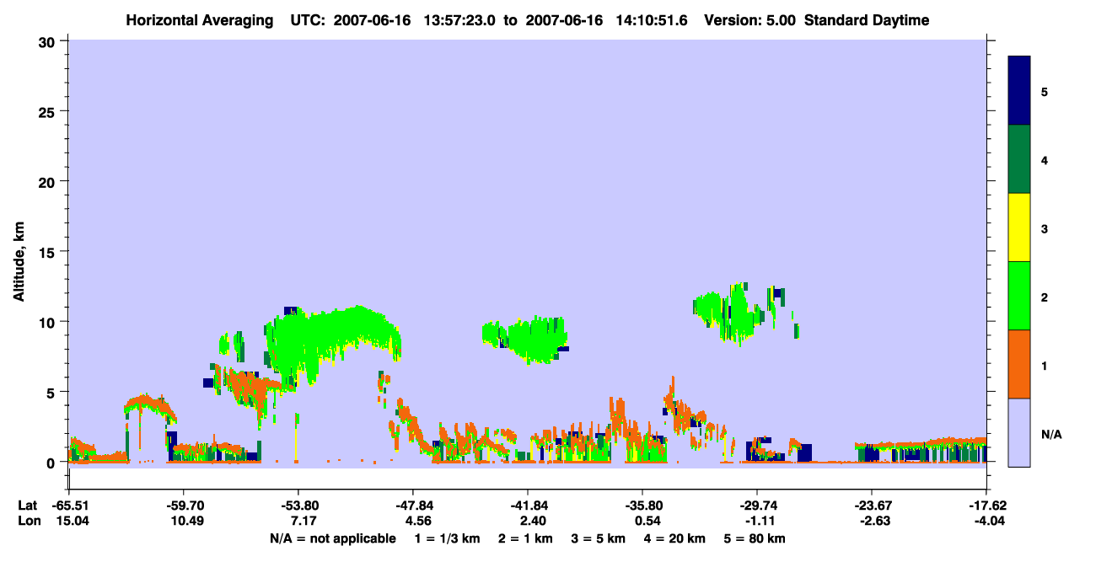Click latitude value -59.70

coord(184,506)
